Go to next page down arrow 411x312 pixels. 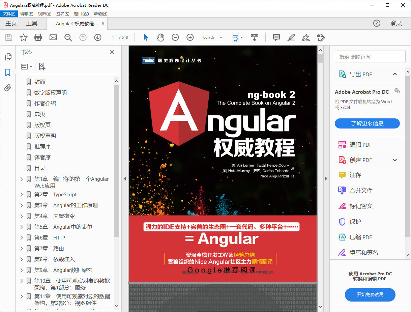(98, 37)
